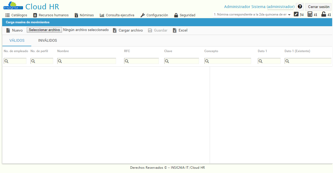Click the calculator icon showing 41
This screenshot has height=173, width=333.
(x=310, y=14)
